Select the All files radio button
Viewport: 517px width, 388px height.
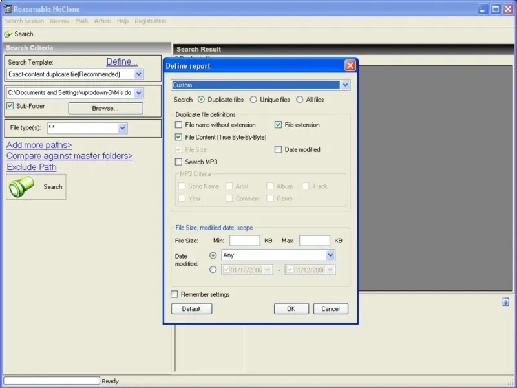click(300, 100)
